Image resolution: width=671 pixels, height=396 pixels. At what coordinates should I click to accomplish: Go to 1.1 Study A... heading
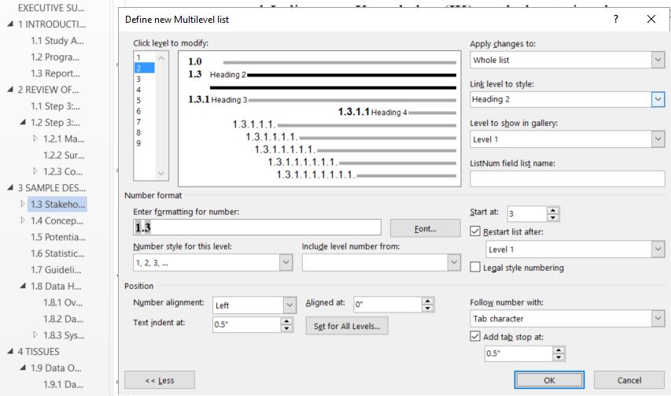click(57, 41)
